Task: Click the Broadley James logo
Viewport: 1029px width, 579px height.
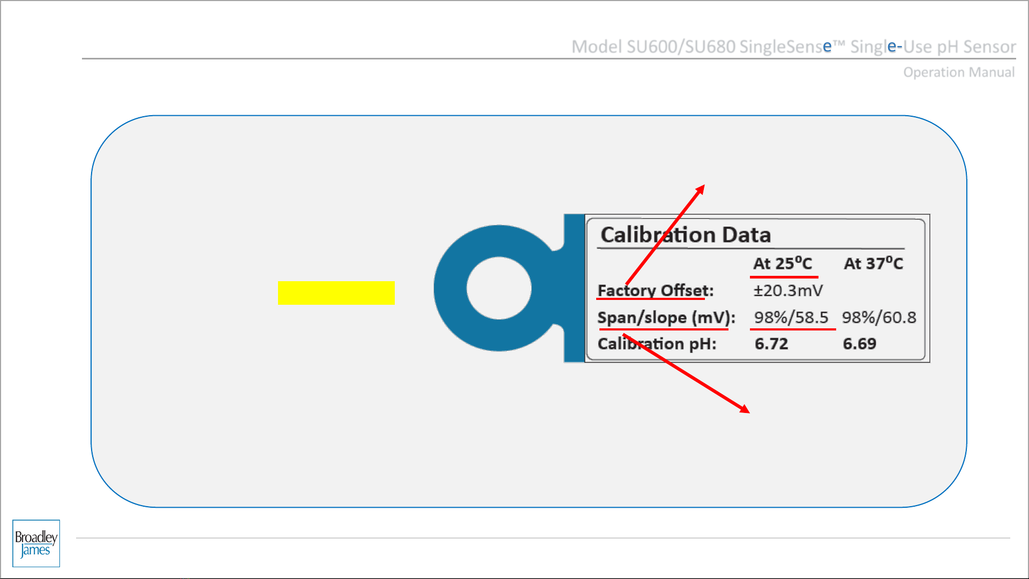Action: pyautogui.click(x=36, y=543)
